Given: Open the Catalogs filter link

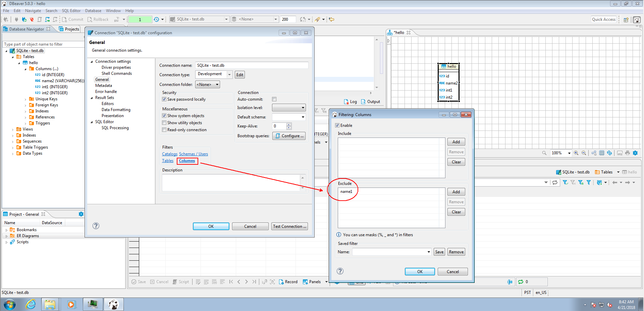Looking at the screenshot, I should click(x=170, y=154).
